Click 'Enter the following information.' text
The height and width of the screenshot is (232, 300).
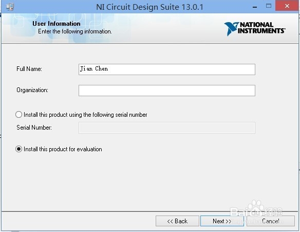point(75,31)
